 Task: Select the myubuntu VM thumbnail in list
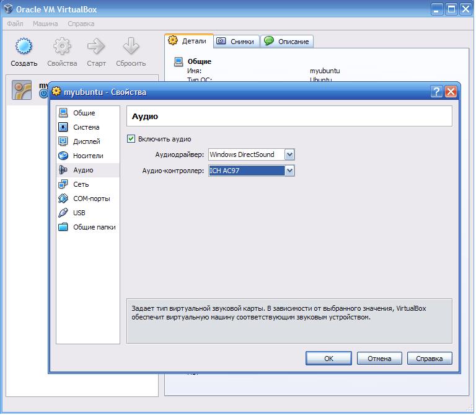(22, 90)
